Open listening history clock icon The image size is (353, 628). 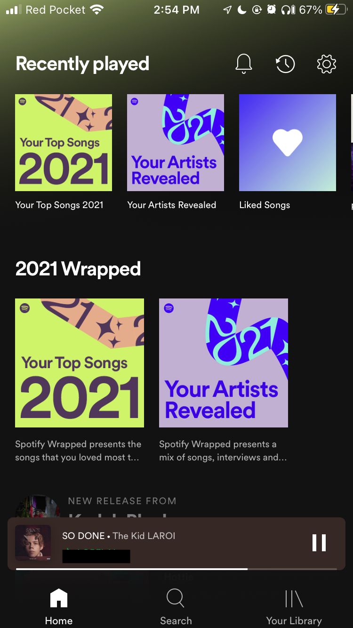285,64
